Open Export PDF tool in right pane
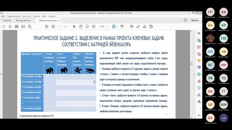The image size is (232, 130). 199,40
